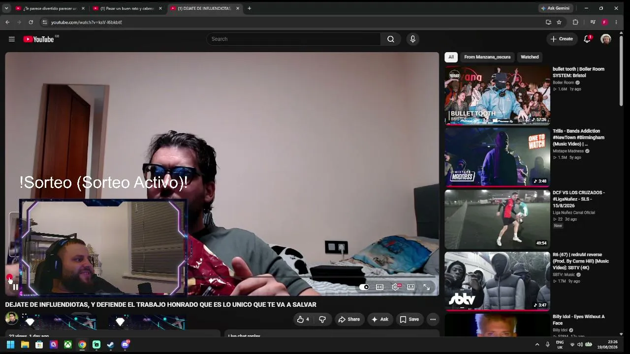Open the YouTube guide hamburger menu
The height and width of the screenshot is (354, 630).
12,39
